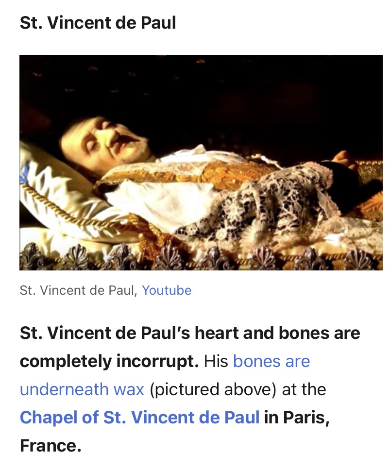
Task: Open the Youtube source link in caption
Action: [x=167, y=290]
